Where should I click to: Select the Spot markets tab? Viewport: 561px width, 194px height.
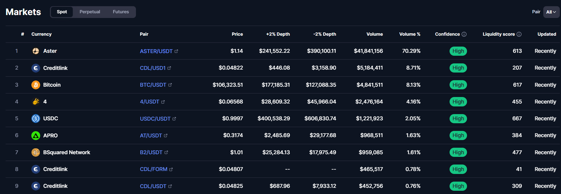tap(62, 12)
